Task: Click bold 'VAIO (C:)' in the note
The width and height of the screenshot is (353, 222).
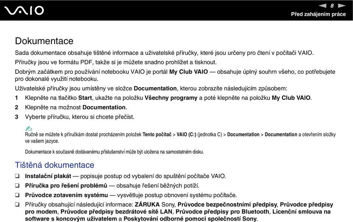Action: tap(186, 135)
